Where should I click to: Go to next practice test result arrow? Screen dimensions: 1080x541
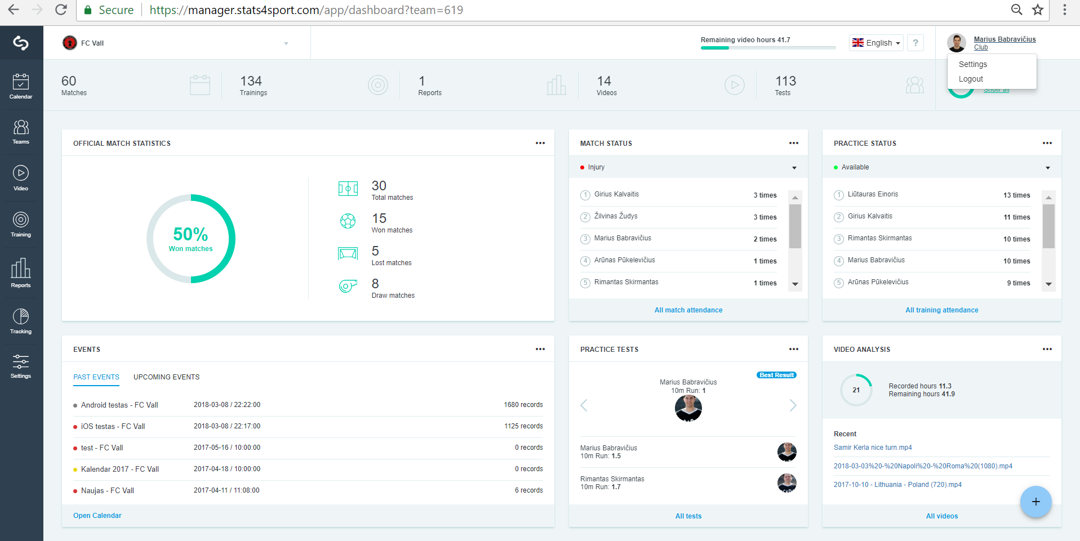pyautogui.click(x=793, y=405)
